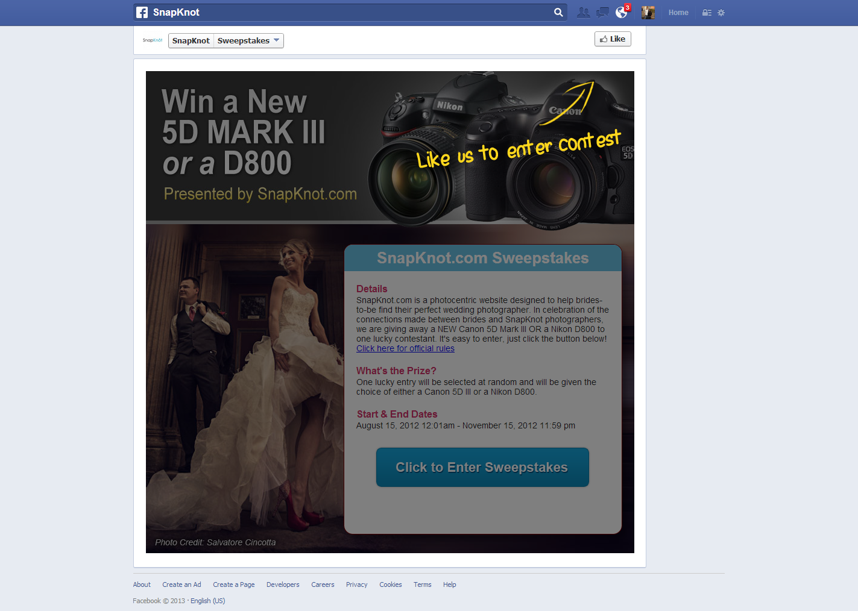Click to Enter Sweepstakes button
The image size is (858, 611).
[x=482, y=467]
